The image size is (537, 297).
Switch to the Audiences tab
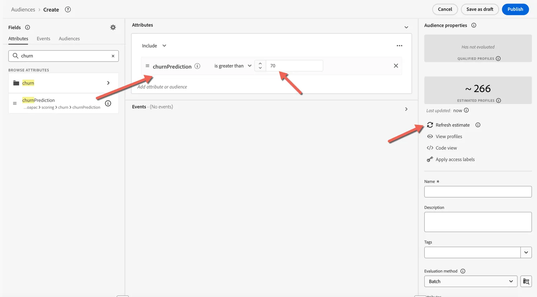click(x=69, y=39)
